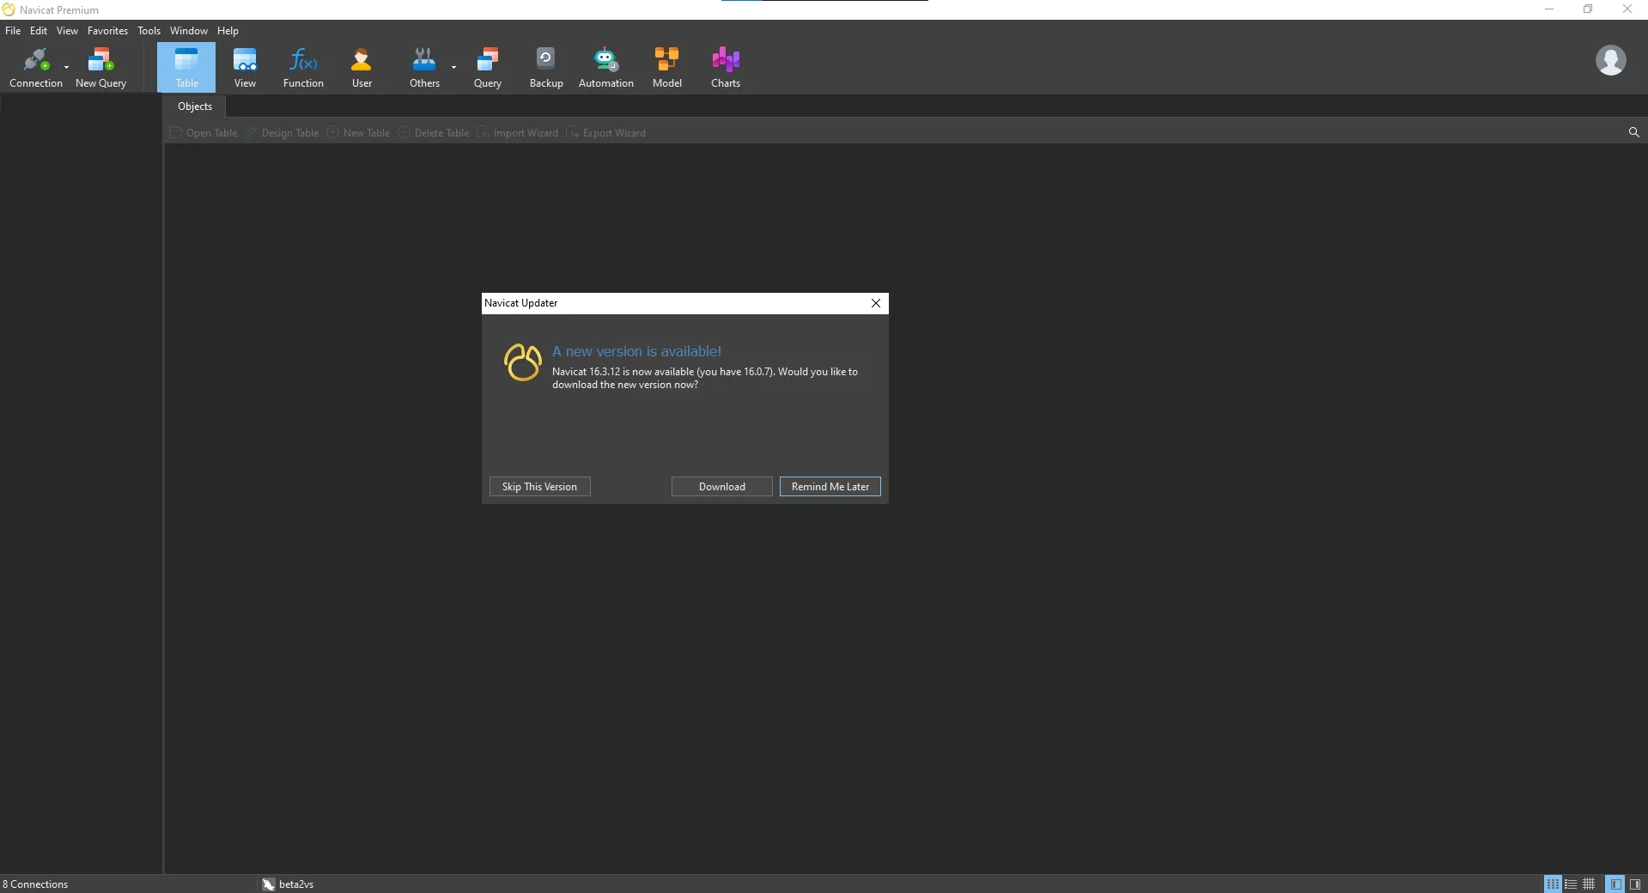Click Skip This Version button

tap(539, 487)
